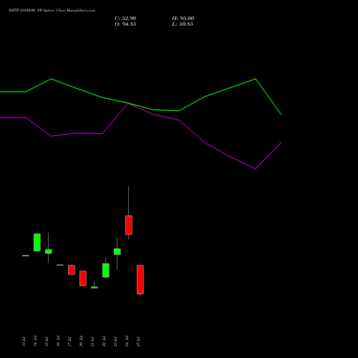
Task: Click the high value H: 95.00
Action: [183, 19]
